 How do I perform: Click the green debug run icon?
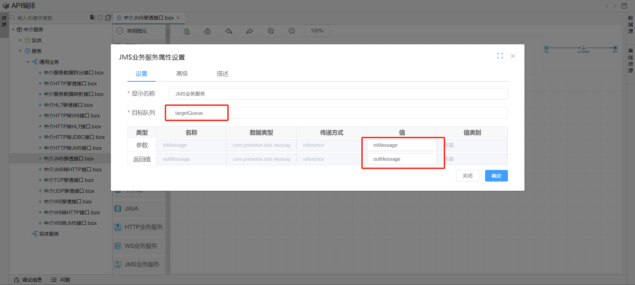tap(187, 31)
